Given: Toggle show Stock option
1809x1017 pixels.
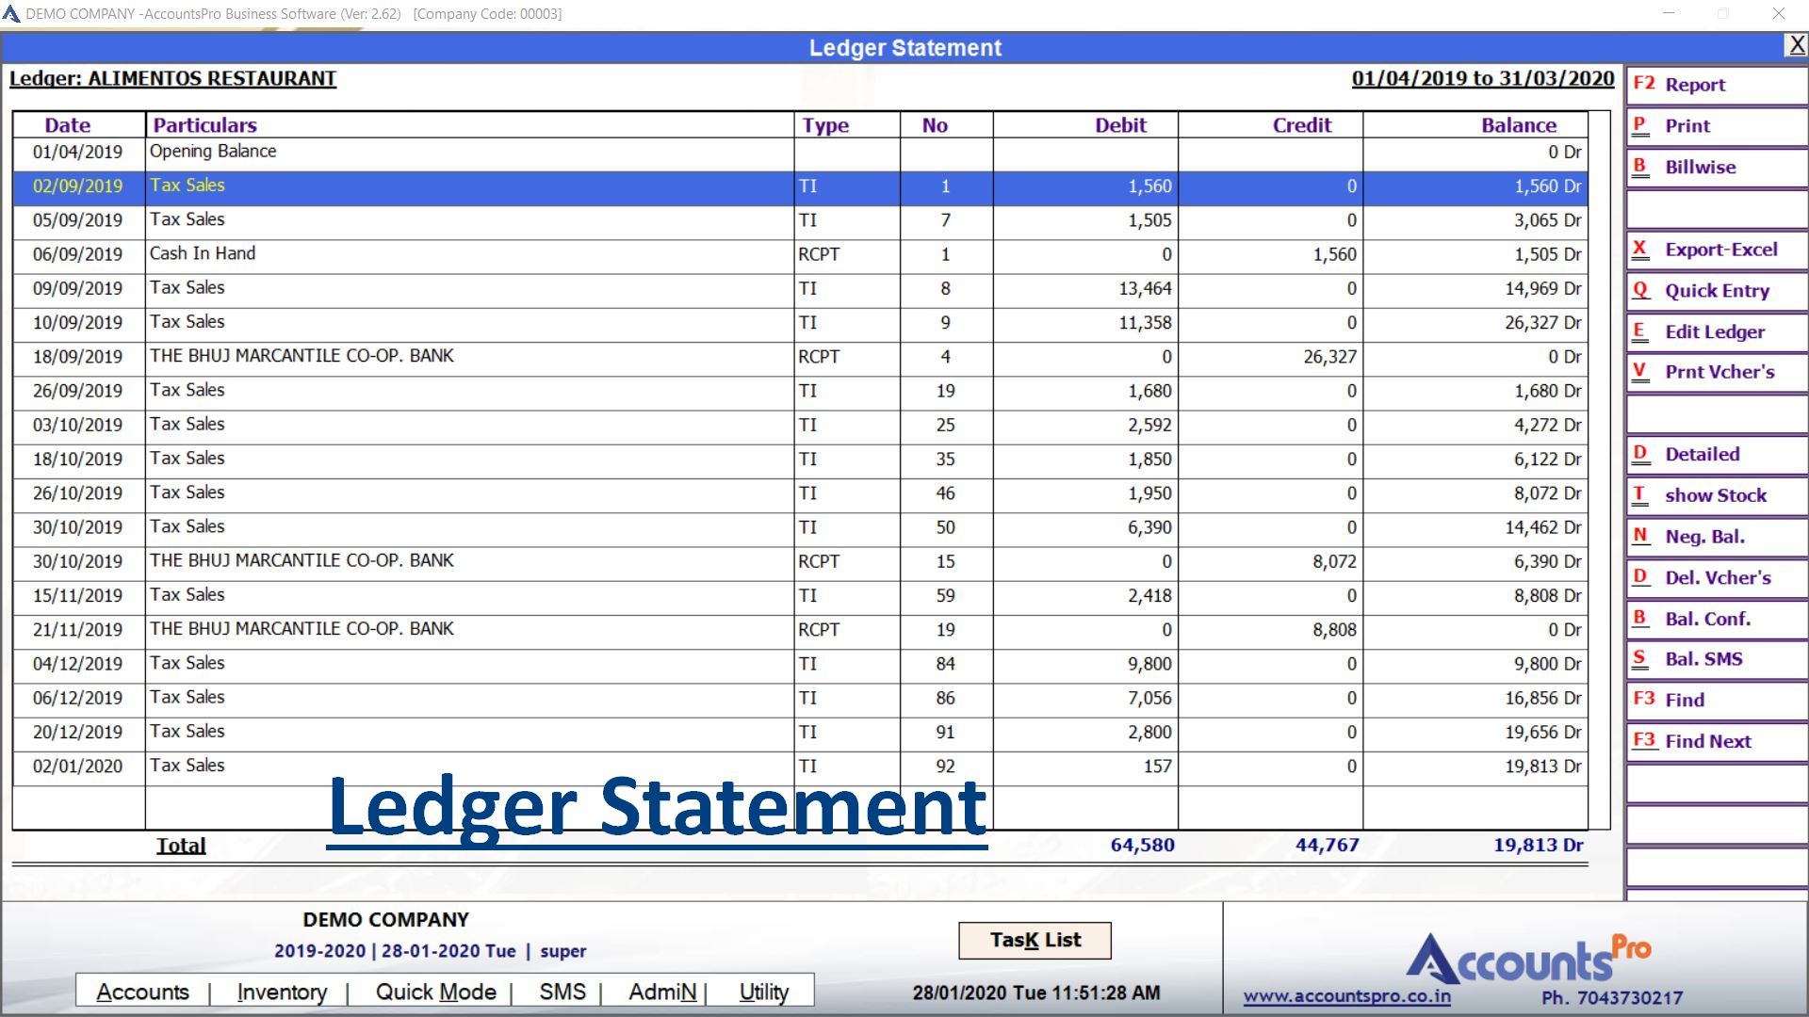Looking at the screenshot, I should pos(1715,496).
